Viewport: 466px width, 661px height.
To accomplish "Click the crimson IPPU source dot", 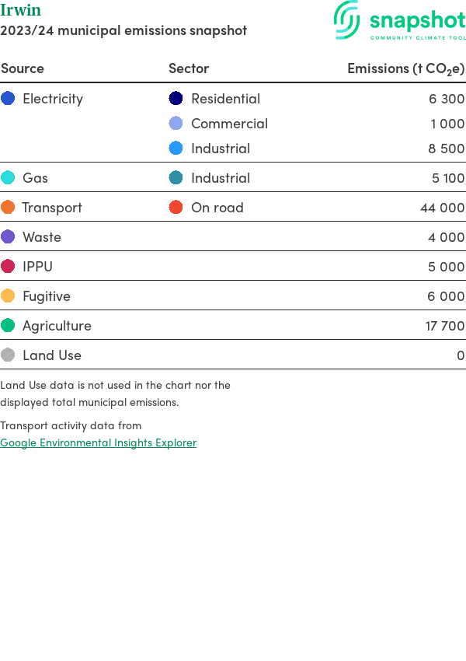I will pyautogui.click(x=8, y=267).
